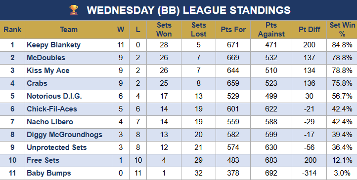
Task: Open the Notorious D.I.G. team row
Action: tap(178, 96)
